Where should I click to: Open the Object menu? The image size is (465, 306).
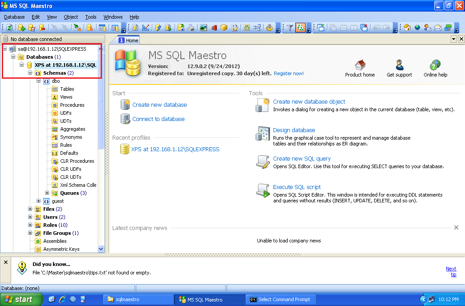pos(71,17)
